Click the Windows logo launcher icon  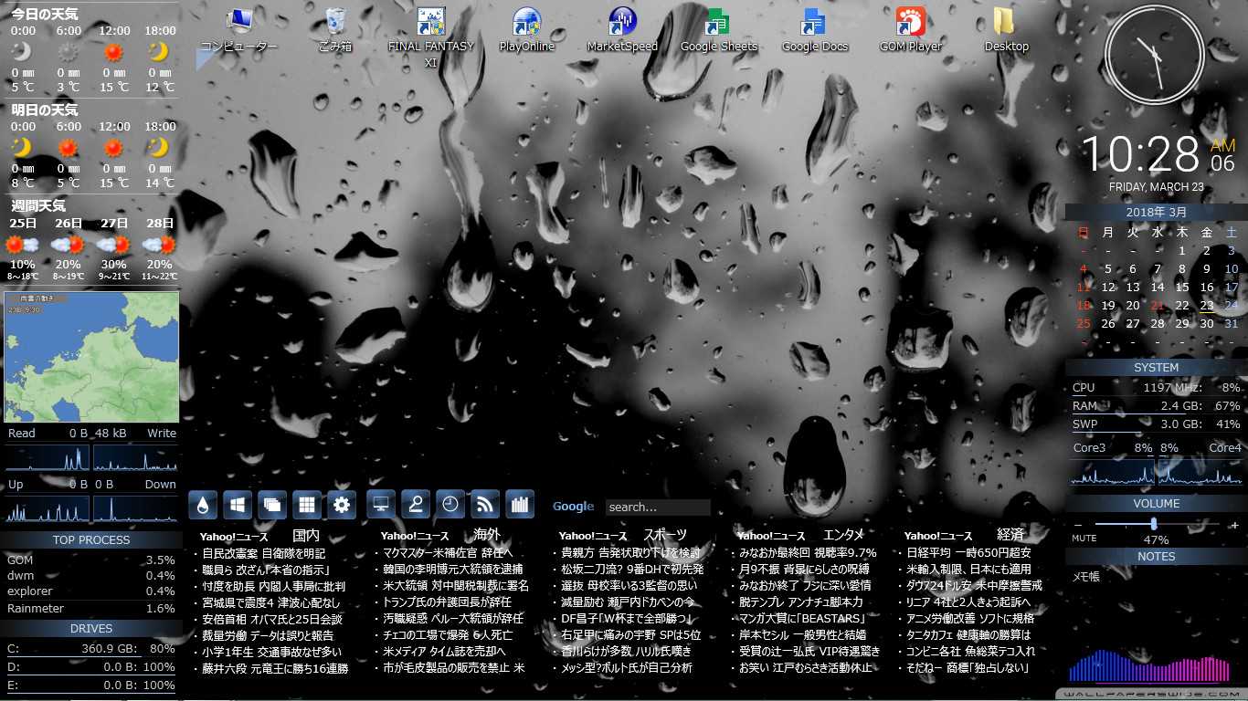click(x=238, y=504)
